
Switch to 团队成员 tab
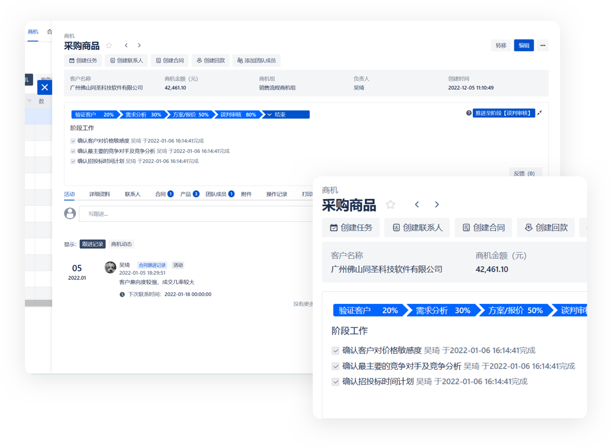[x=220, y=194]
